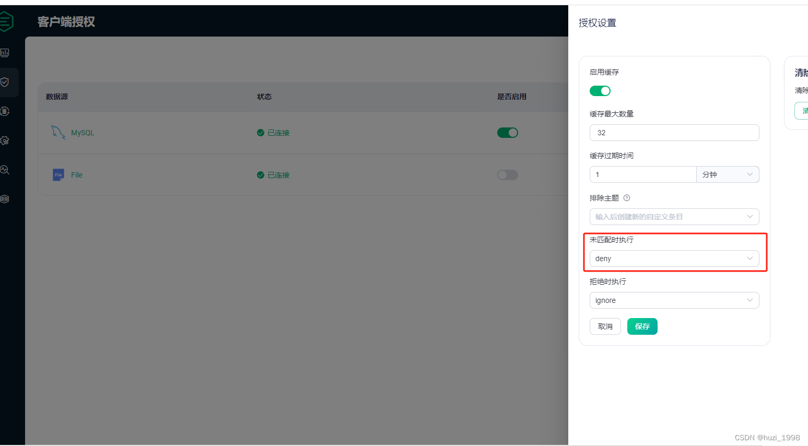Open the 未匹配时执行 deny dropdown

coord(674,259)
